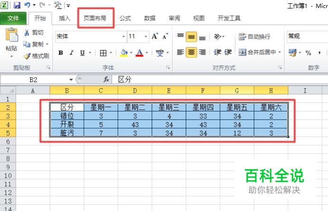Viewport: 328px width, 211px height.
Task: Click the borders icon
Action: click(103, 53)
